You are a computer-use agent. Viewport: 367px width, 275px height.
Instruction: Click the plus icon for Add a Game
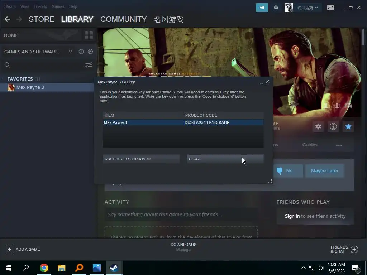tap(9, 249)
